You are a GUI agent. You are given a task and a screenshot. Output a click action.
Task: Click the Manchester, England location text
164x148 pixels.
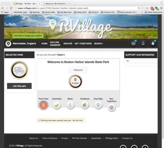point(24,43)
